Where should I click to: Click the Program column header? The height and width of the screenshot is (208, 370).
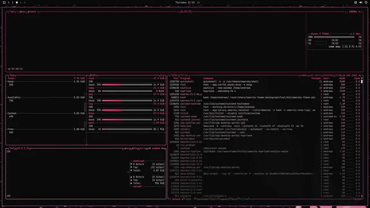point(186,79)
